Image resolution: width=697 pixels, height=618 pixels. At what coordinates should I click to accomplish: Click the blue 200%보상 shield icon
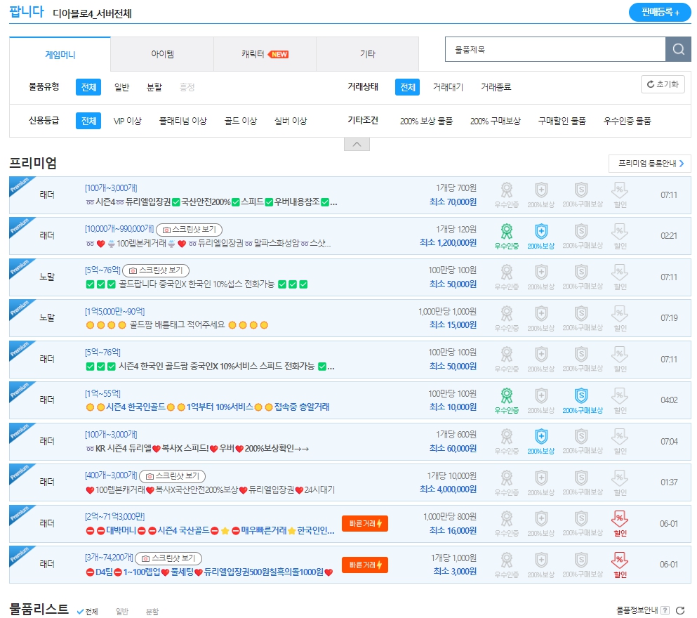pyautogui.click(x=540, y=232)
